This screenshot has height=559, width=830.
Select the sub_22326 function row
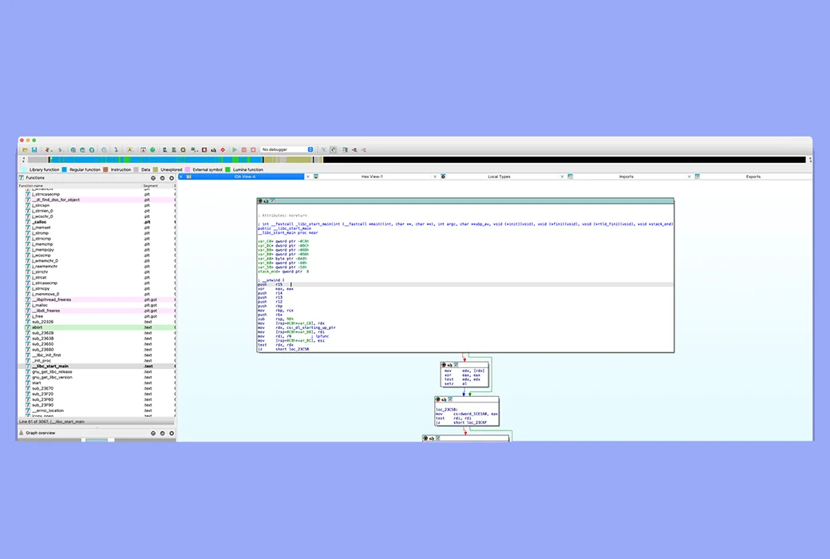tap(97, 322)
